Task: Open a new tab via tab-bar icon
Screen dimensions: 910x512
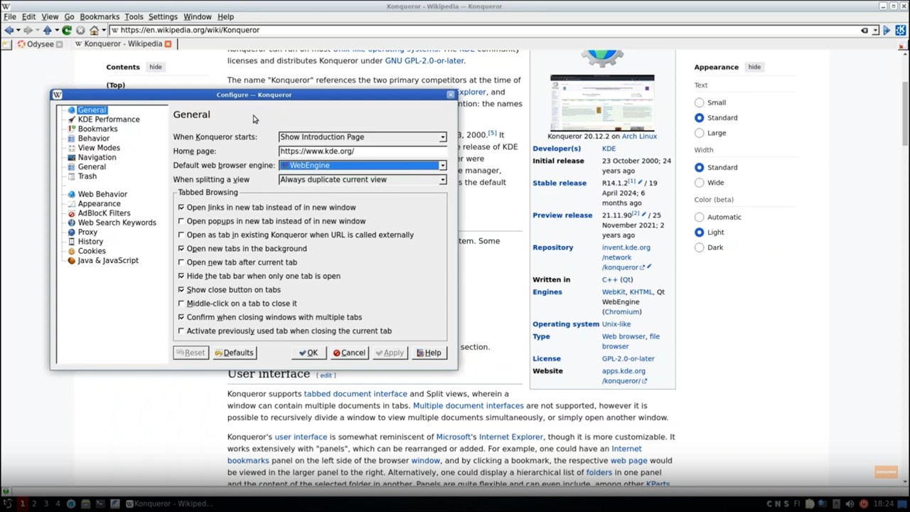Action: tap(6, 44)
